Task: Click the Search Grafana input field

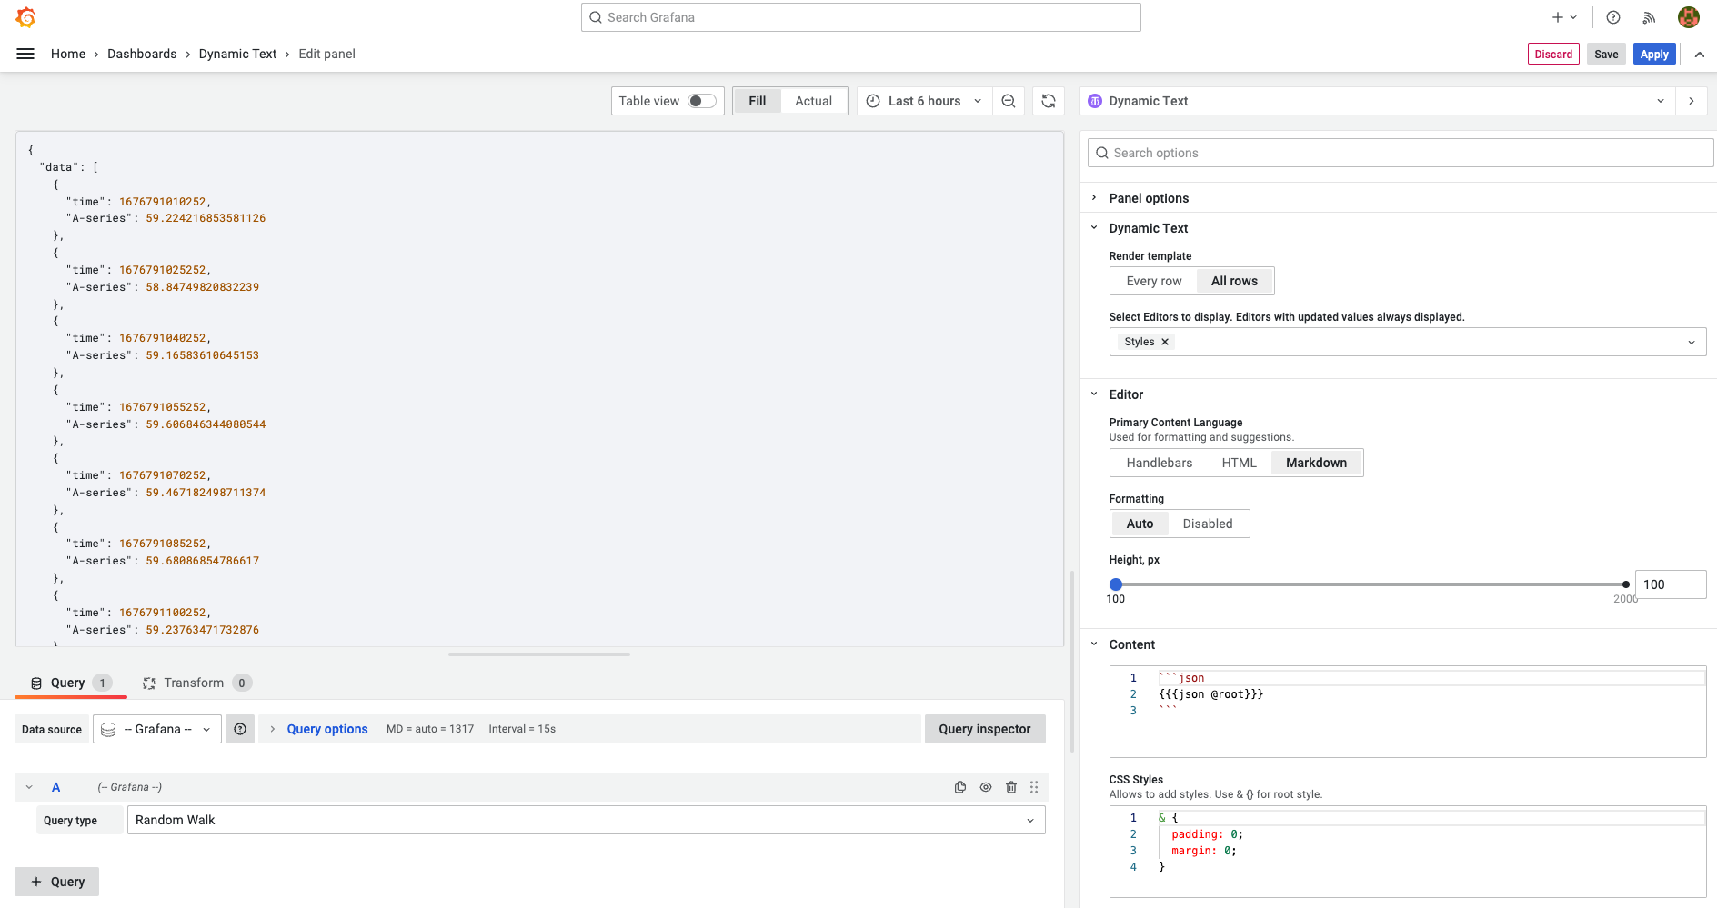Action: (x=860, y=17)
